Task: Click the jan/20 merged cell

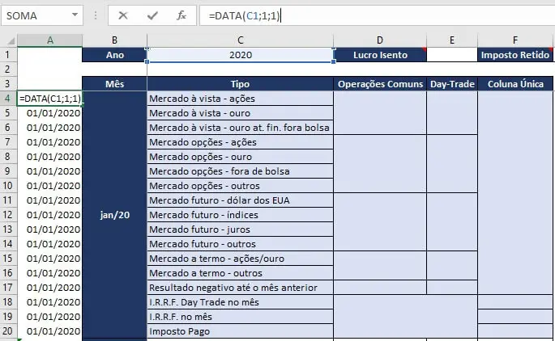Action: pyautogui.click(x=114, y=215)
